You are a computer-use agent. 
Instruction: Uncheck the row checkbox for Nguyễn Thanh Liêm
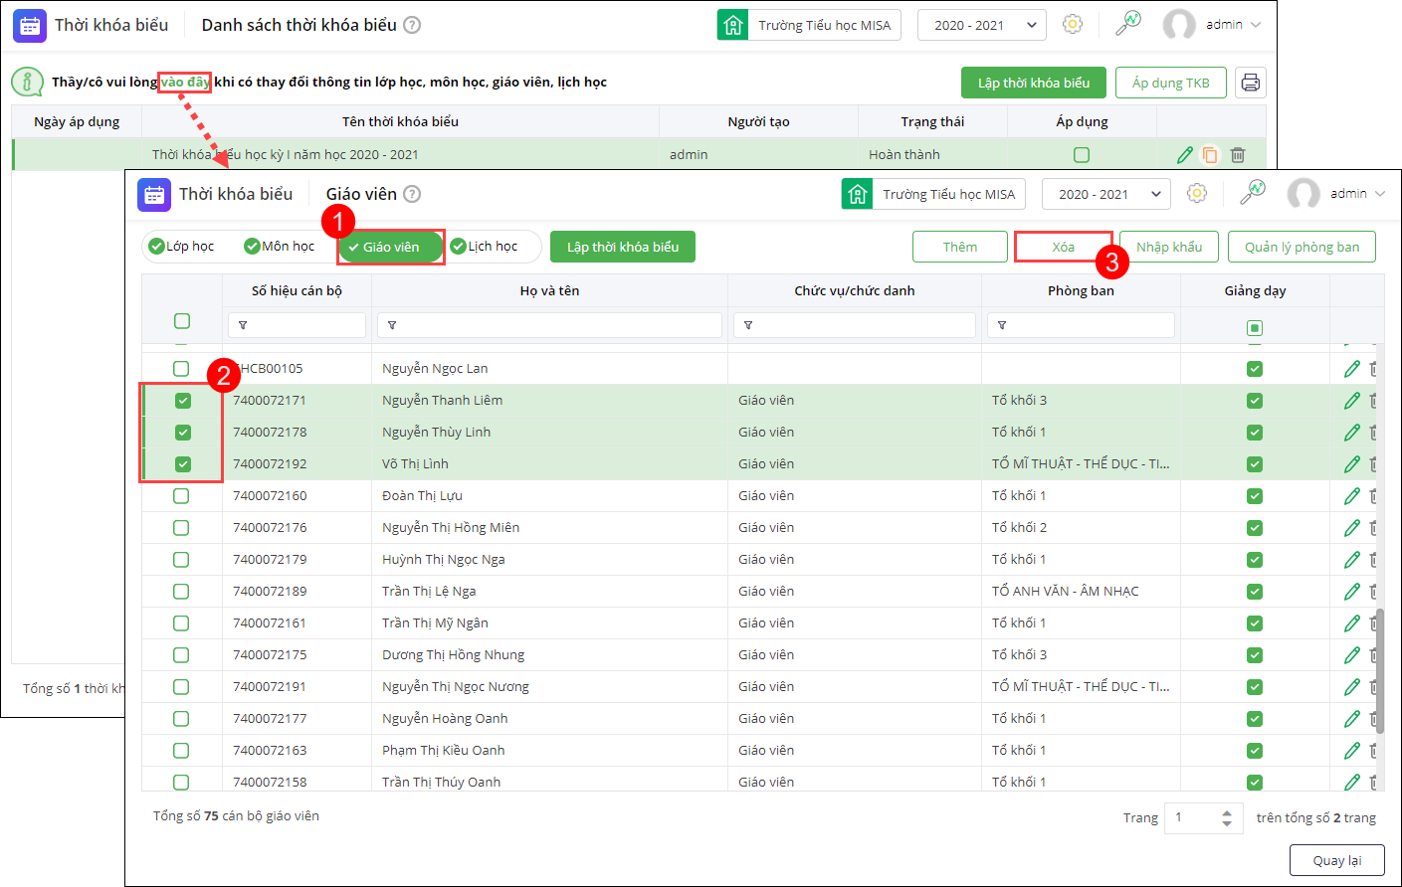coord(183,401)
